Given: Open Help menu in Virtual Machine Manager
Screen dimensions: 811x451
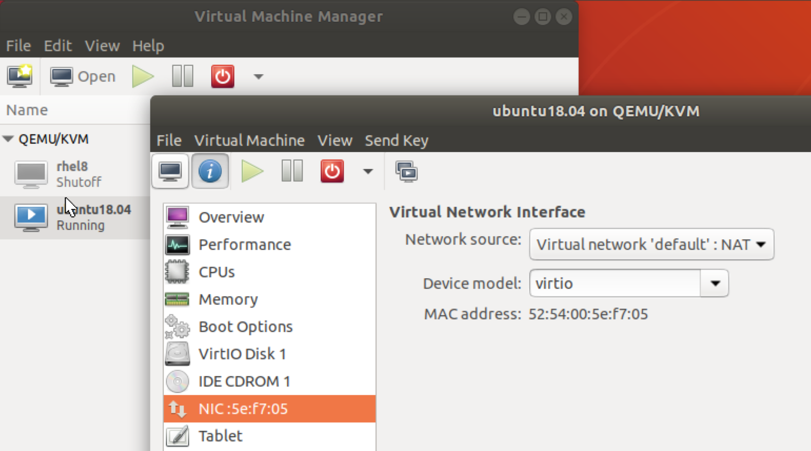Looking at the screenshot, I should (148, 46).
